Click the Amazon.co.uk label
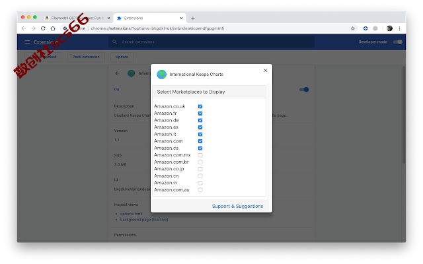 click(x=170, y=106)
